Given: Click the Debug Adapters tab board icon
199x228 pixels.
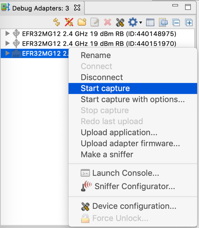Looking at the screenshot, I should [x=6, y=7].
